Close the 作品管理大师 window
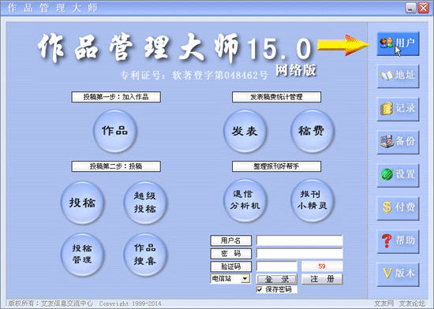Viewport: 434px width, 309px height. (424, 8)
